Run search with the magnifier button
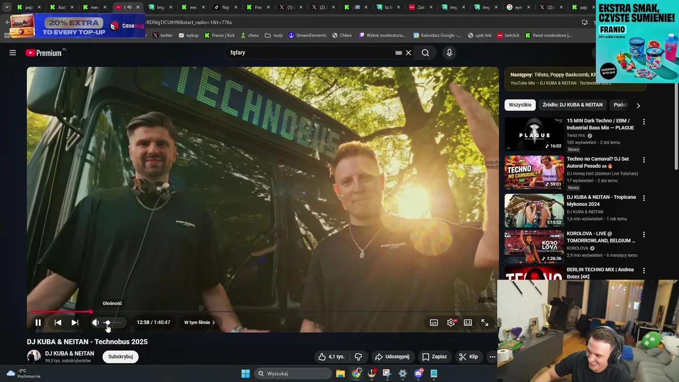Screen dimensions: 679x382 click(425, 53)
